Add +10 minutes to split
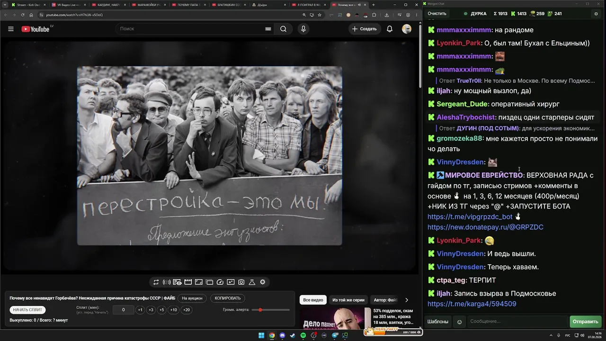The width and height of the screenshot is (606, 341). point(174,310)
